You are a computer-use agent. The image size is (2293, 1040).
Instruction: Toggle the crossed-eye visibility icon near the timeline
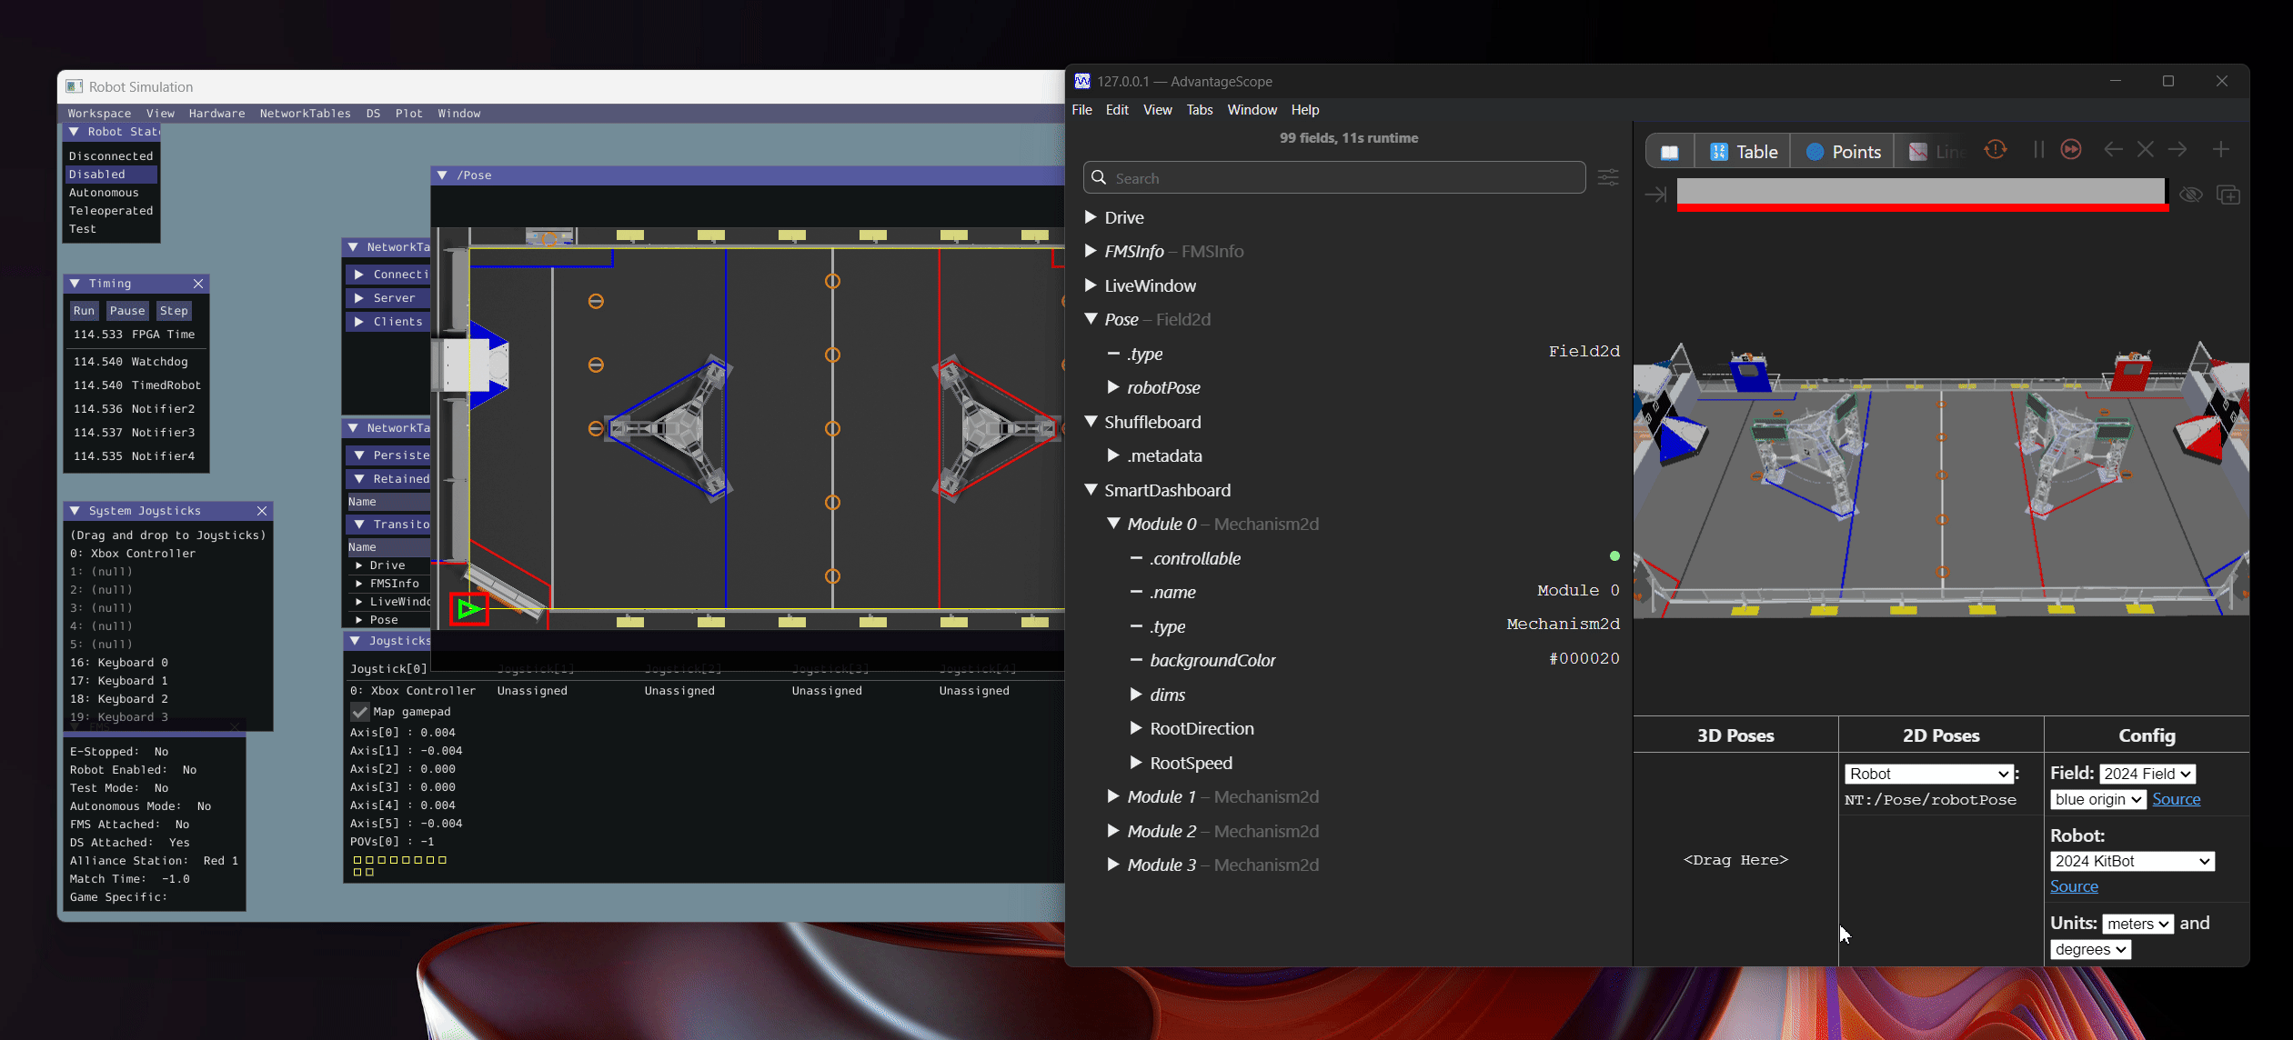click(2191, 195)
